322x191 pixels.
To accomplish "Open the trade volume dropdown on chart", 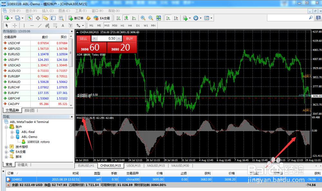I will click(x=94, y=38).
